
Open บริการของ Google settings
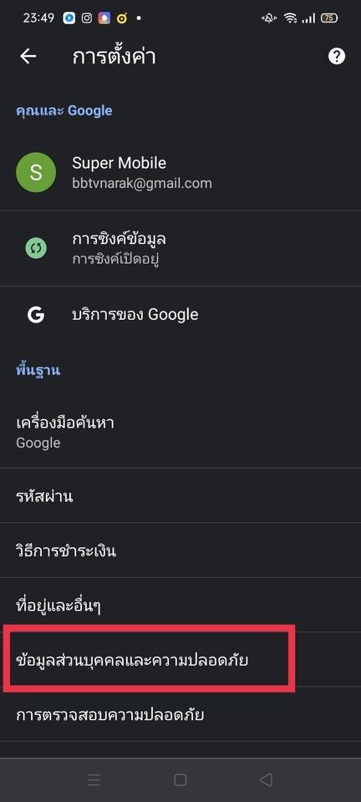point(180,314)
